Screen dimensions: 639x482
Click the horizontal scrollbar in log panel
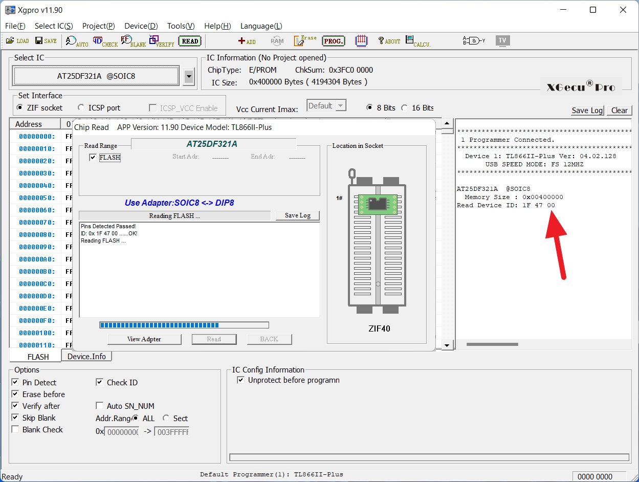tap(492, 344)
